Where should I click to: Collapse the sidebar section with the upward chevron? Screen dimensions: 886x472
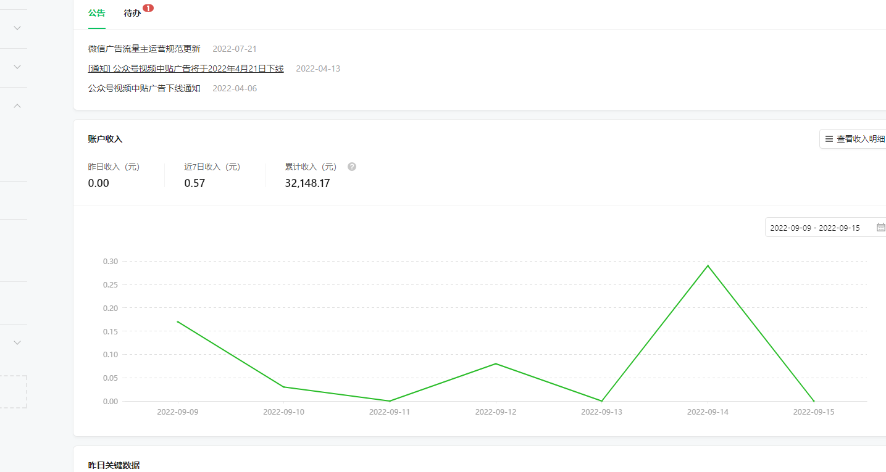(x=17, y=106)
